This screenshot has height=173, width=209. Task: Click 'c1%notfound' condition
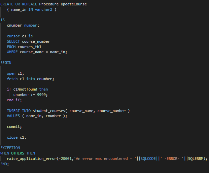[x=25, y=89]
